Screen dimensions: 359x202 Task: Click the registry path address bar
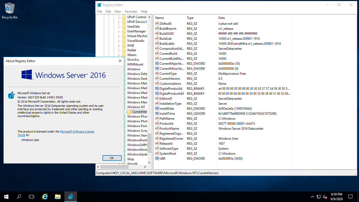click(226, 173)
